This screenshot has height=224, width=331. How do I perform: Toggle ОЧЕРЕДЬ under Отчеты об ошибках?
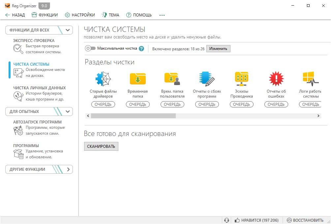276,104
